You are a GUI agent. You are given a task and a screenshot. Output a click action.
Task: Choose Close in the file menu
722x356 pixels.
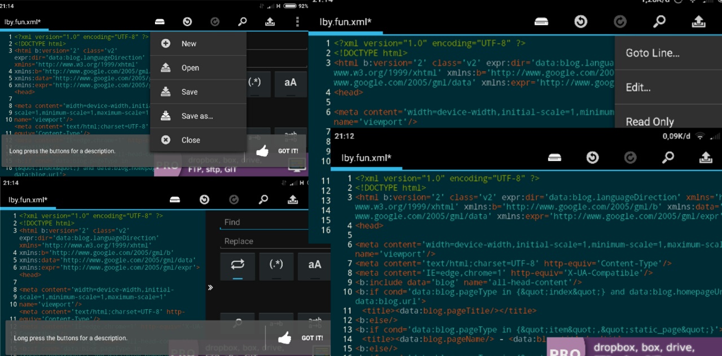[198, 140]
